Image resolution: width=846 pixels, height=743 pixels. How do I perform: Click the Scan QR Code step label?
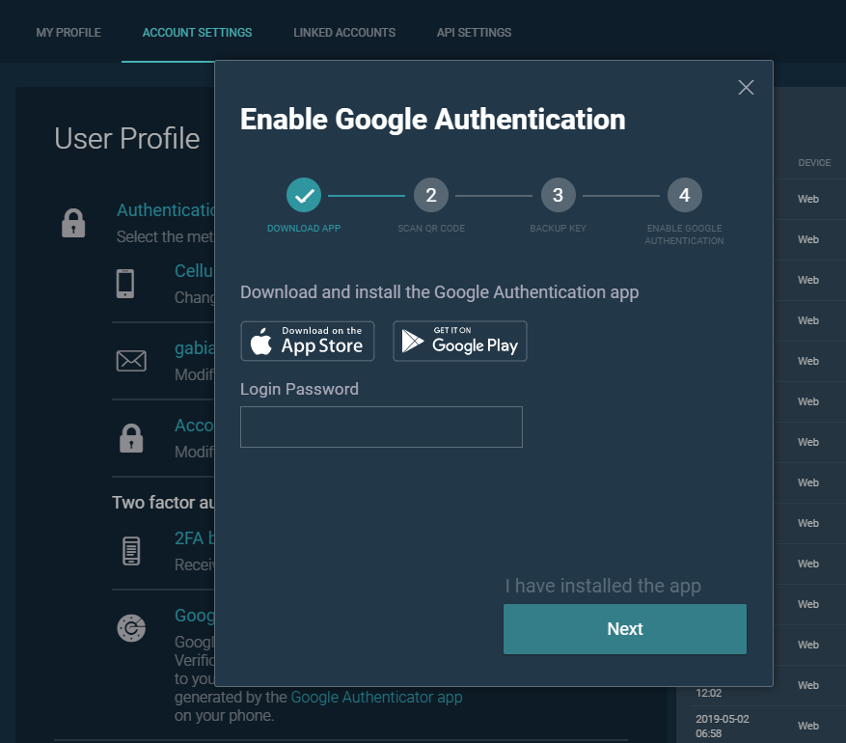point(431,229)
